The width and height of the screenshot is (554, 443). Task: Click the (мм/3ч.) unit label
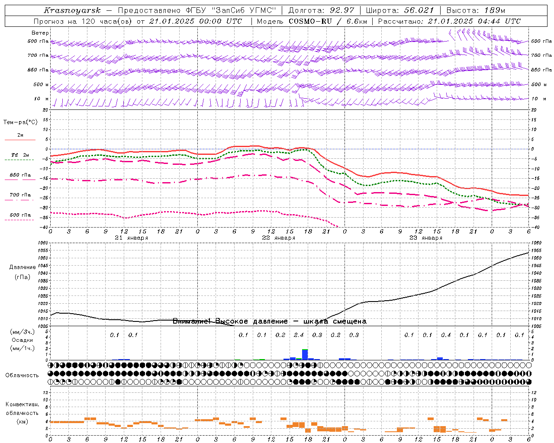[23, 332]
